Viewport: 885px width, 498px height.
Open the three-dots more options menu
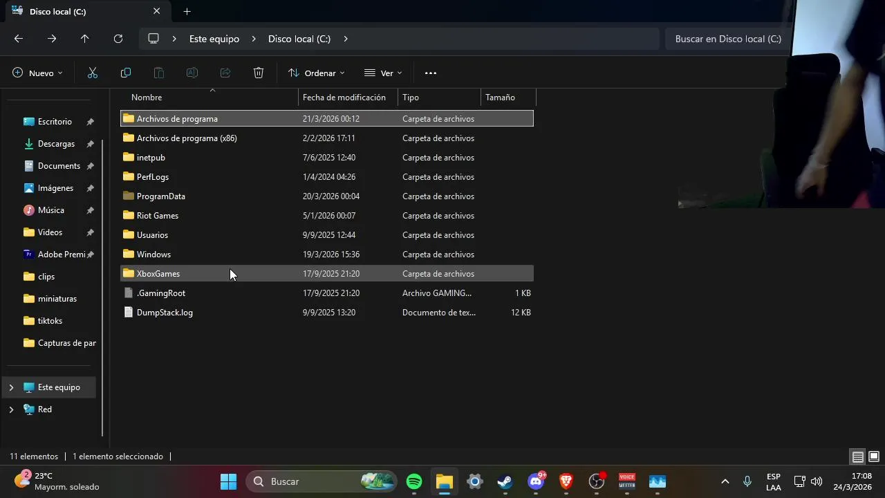pyautogui.click(x=431, y=73)
